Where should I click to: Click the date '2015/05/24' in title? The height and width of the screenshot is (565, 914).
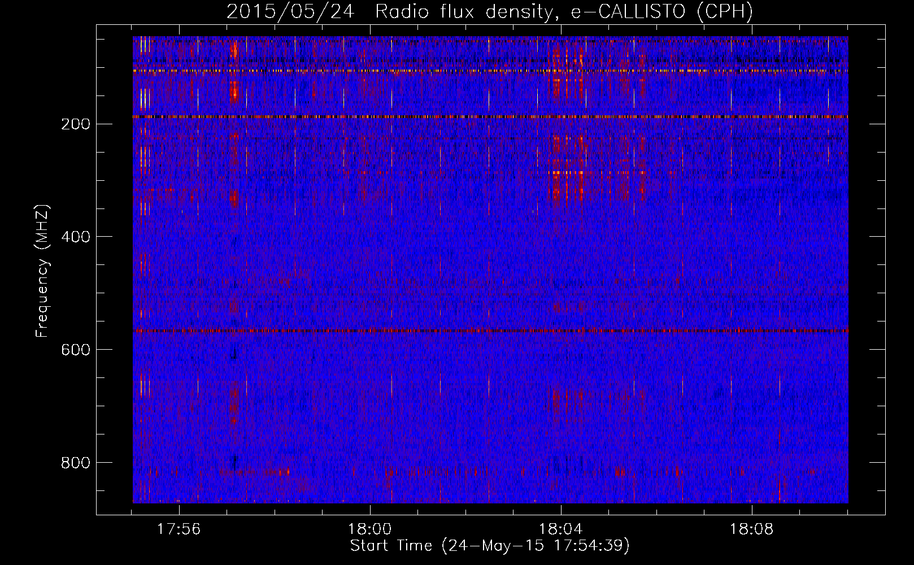tap(290, 12)
